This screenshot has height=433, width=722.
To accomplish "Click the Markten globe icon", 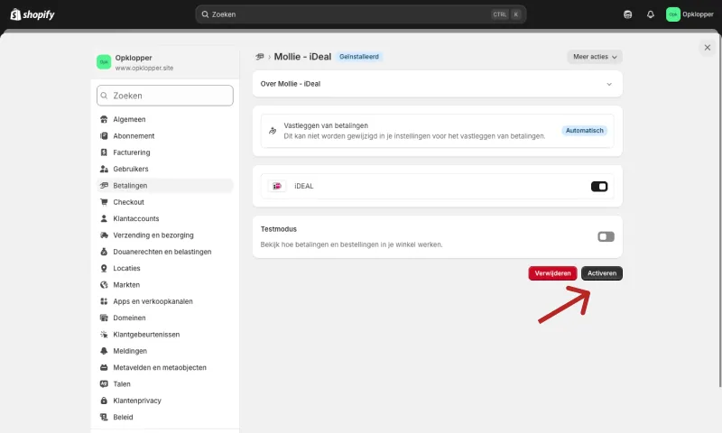I will (104, 285).
